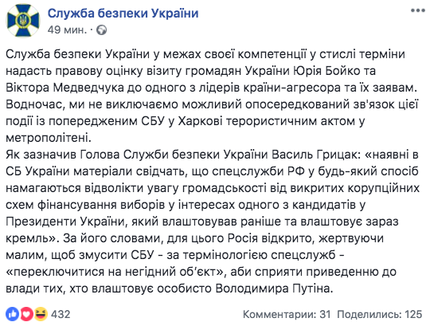Screen dimensions: 430x326
Task: Open the 432 reactions count list
Action: [61, 314]
